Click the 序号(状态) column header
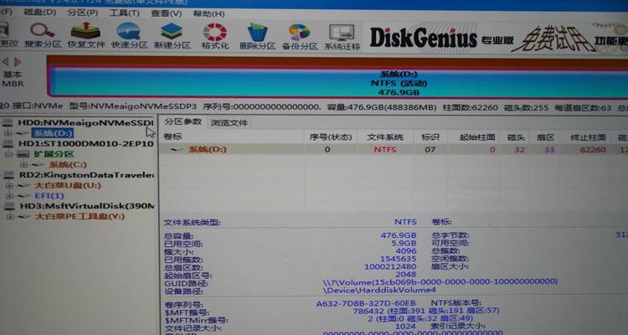This screenshot has height=335, width=628. click(x=331, y=137)
